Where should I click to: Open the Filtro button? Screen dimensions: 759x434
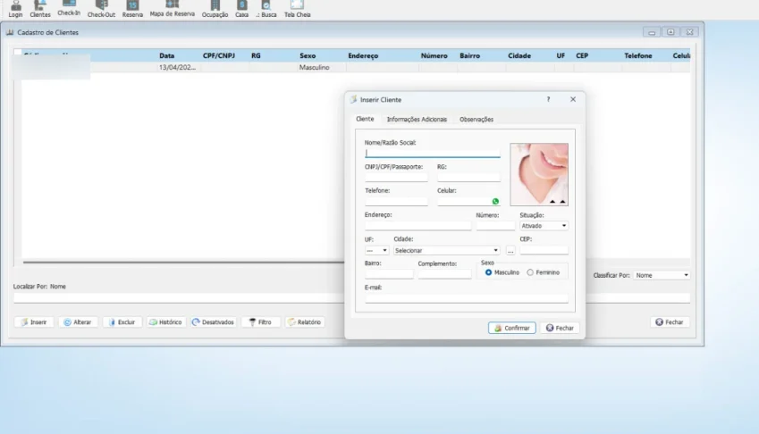click(260, 321)
